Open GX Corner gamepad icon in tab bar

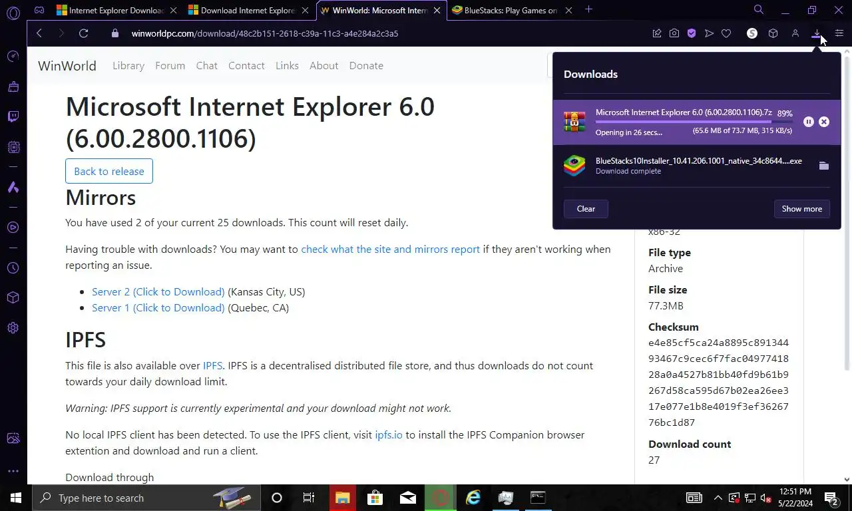coord(39,10)
